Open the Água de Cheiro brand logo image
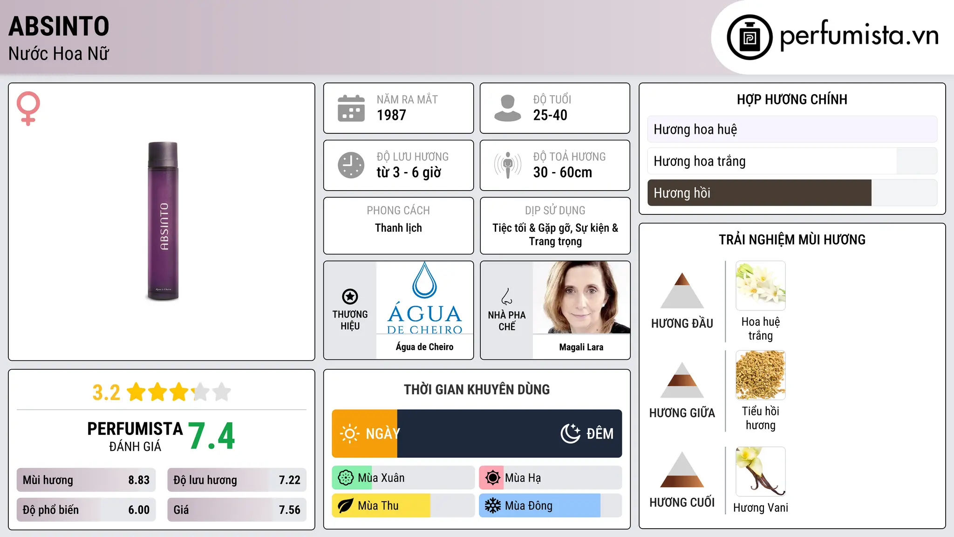This screenshot has width=954, height=537. pyautogui.click(x=425, y=298)
